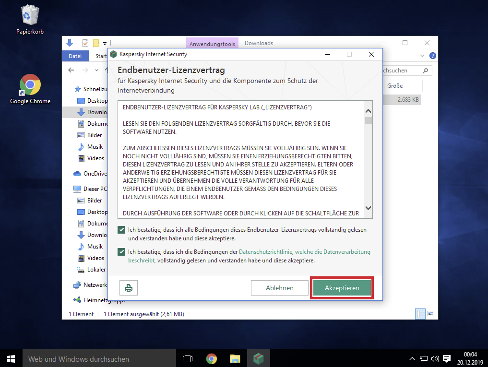Click the quick access download arrow icon
Image resolution: width=488 pixels, height=367 pixels.
[70, 43]
